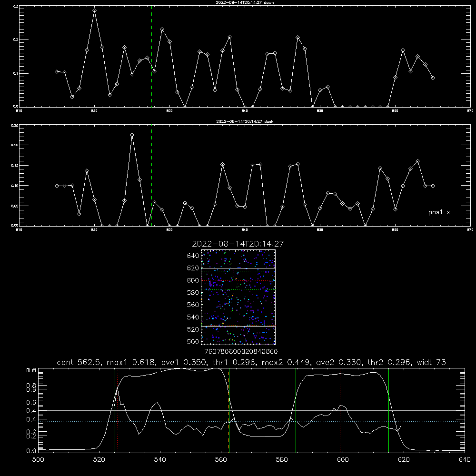
Task: Click y-axis label 580 beside scatter image
Action: 193,293
